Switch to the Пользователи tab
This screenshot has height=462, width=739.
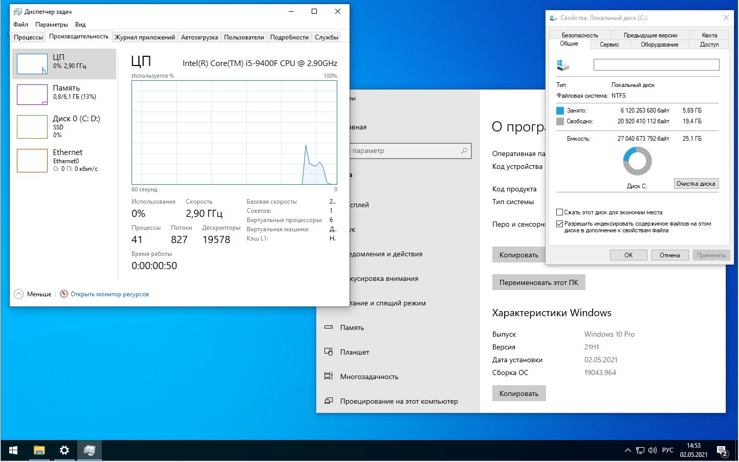click(x=244, y=37)
